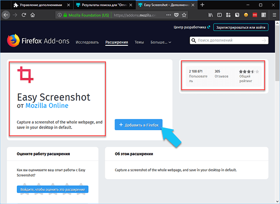This screenshot has height=204, width=280.
Task: Show site information icon in address bar
Action: point(60,15)
